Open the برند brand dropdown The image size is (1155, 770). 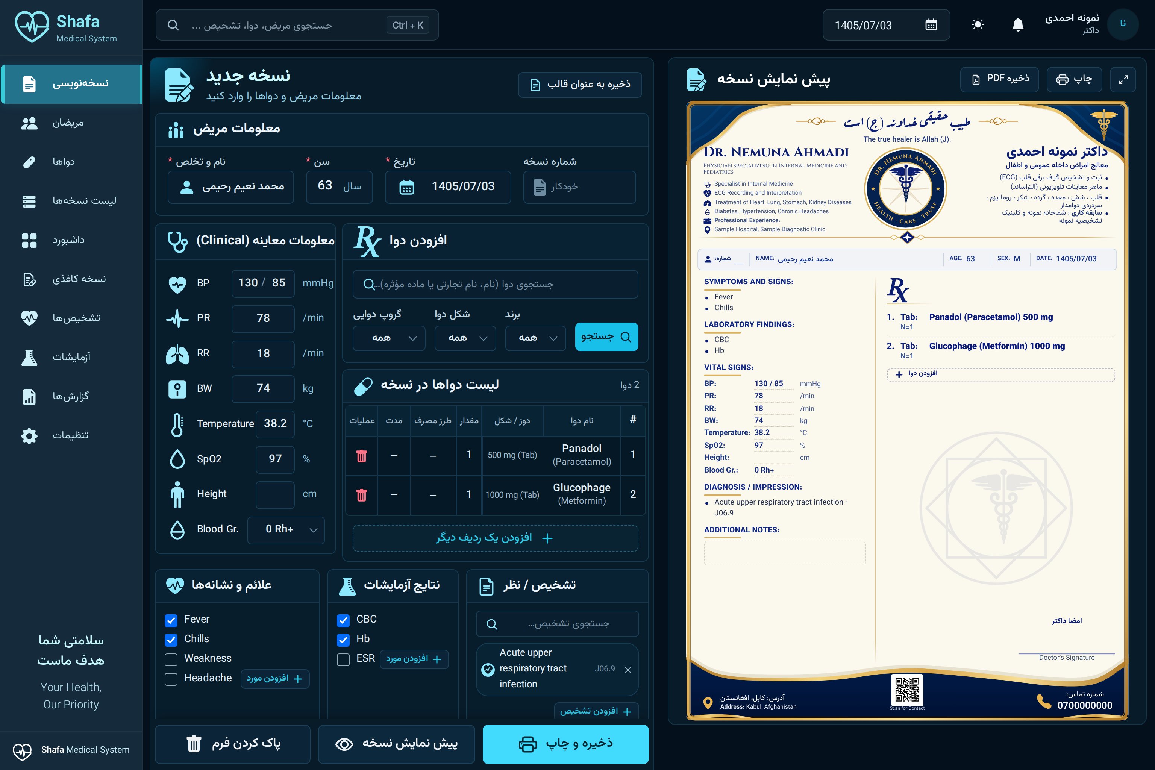535,338
